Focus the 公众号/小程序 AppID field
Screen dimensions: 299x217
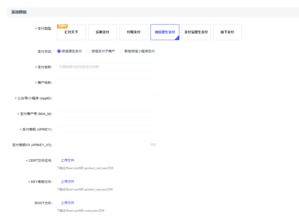click(x=107, y=98)
